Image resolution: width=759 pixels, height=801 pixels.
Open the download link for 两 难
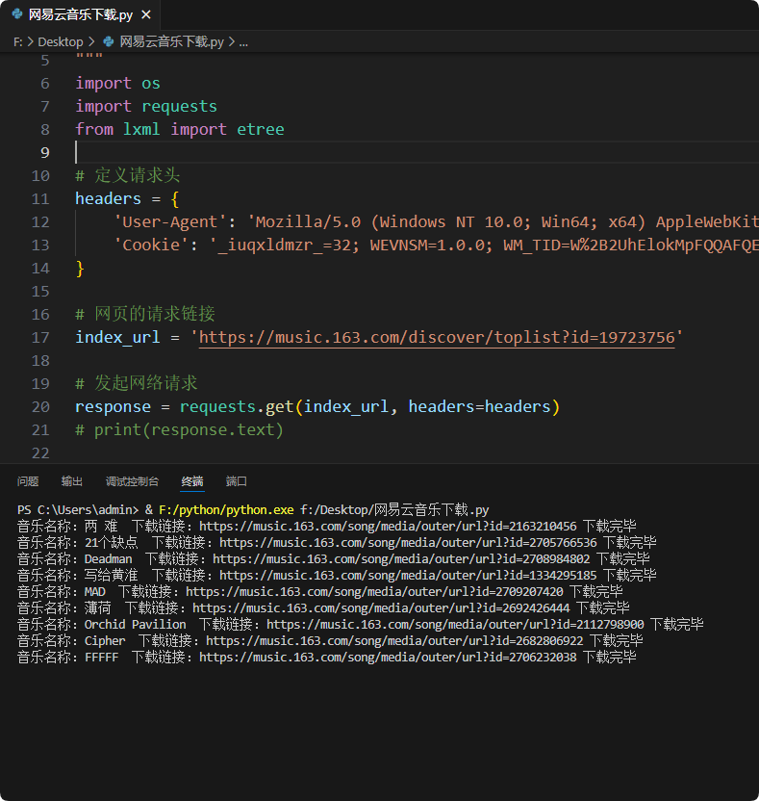[x=388, y=527]
